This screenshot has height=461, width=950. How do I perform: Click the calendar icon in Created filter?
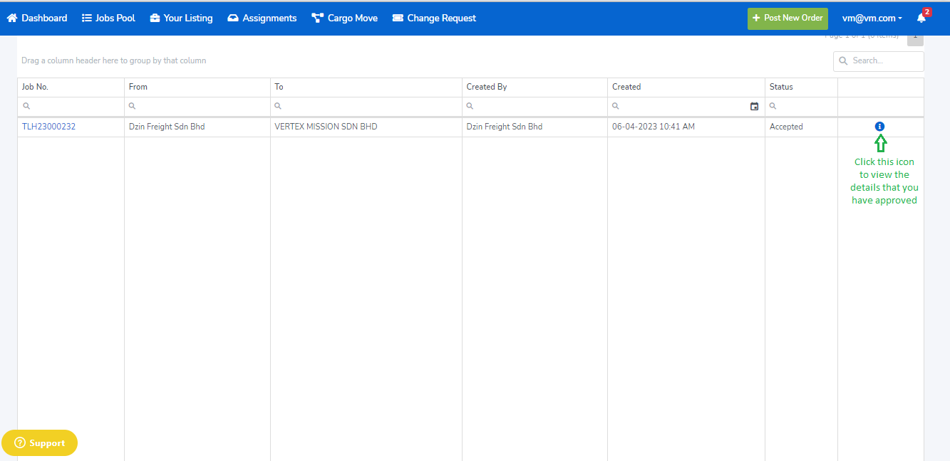[x=754, y=107]
